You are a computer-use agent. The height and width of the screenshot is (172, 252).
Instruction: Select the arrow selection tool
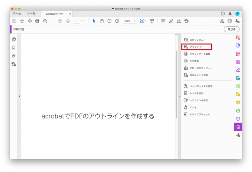(x=94, y=21)
